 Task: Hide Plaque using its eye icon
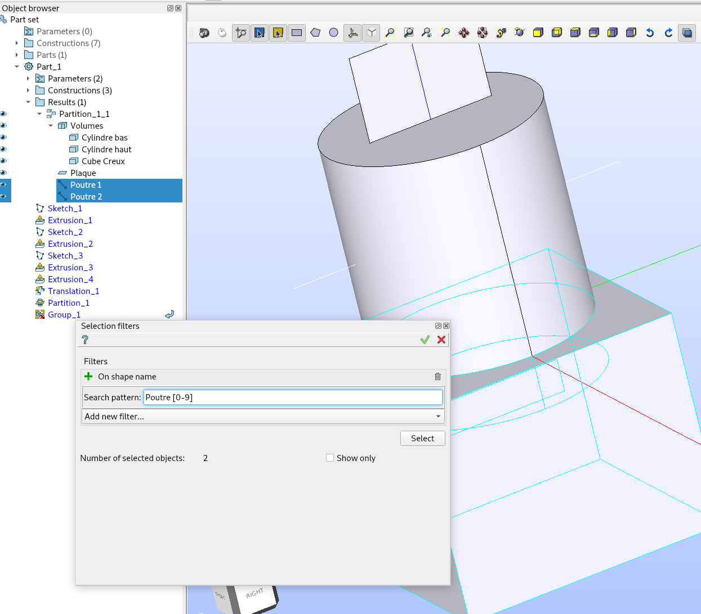point(3,173)
